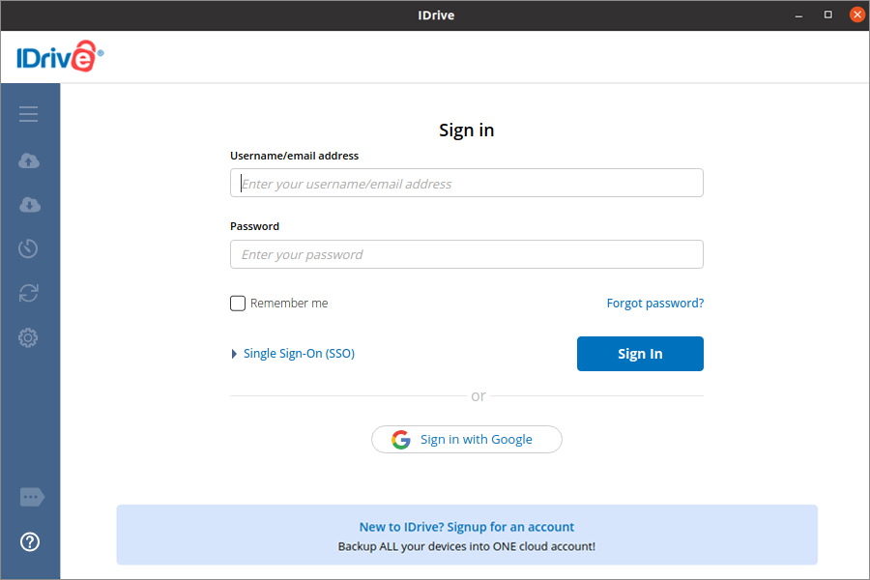Open the Help question mark icon
This screenshot has width=870, height=580.
pyautogui.click(x=30, y=541)
